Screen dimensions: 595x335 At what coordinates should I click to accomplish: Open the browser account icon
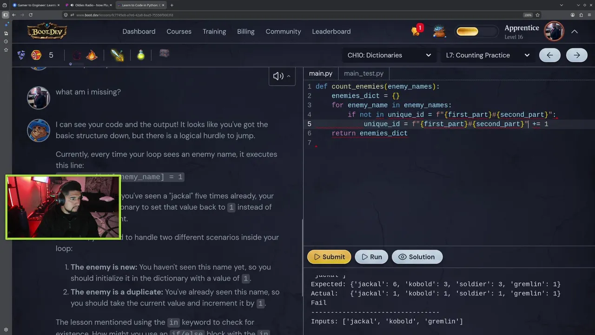click(x=572, y=15)
